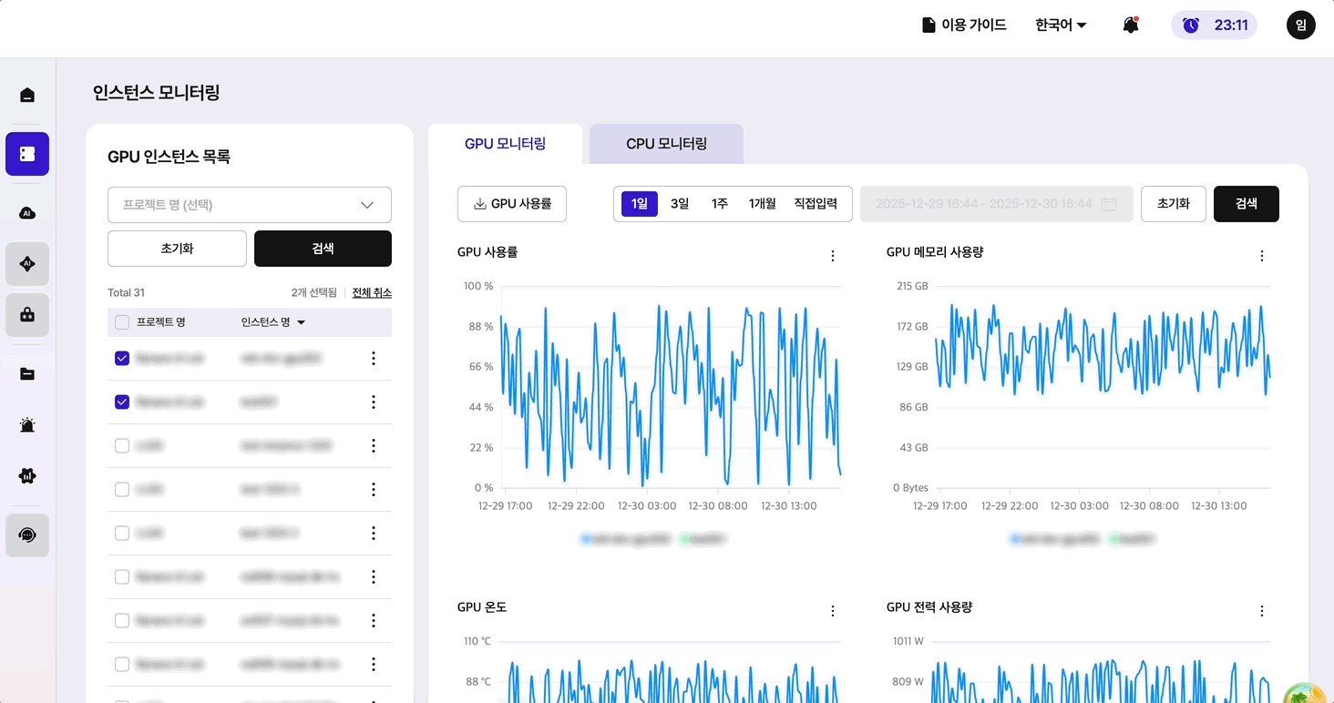Screen dimensions: 1334x703
Task: Open the siren alarm sidebar icon
Action: coord(27,425)
